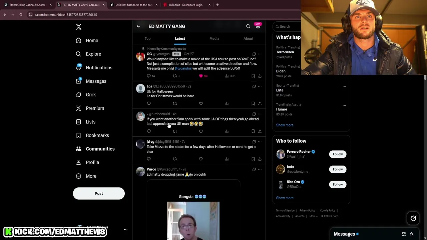The width and height of the screenshot is (427, 240).
Task: Open the Gangsta video thumbnail in Purce's post
Action: point(193,221)
